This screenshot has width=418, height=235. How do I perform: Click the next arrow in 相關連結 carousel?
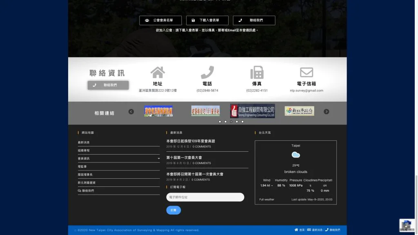pos(326,112)
